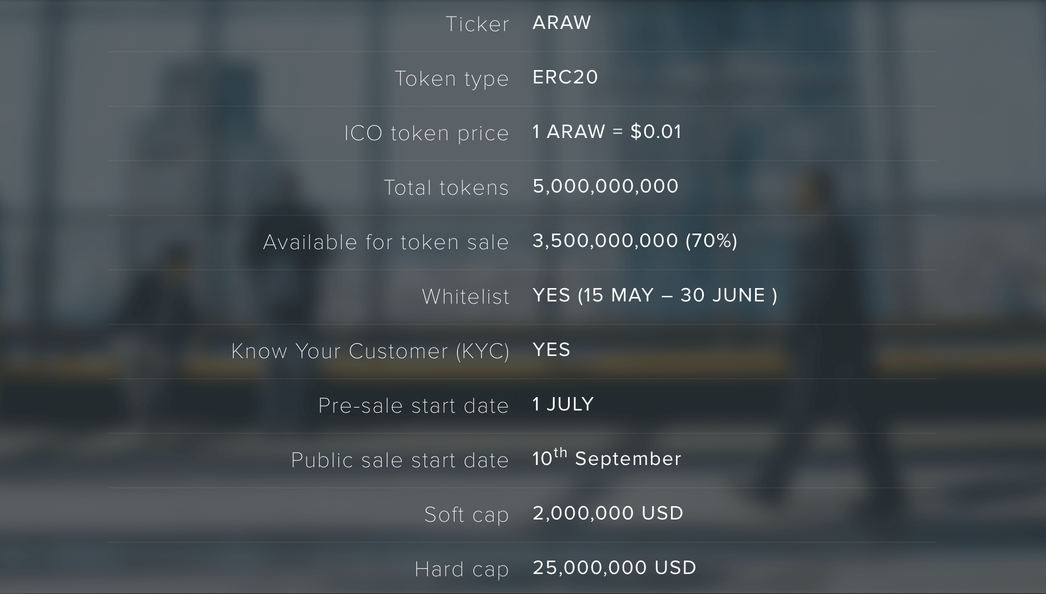Select the Ticker label
1046x594 pixels.
(x=477, y=24)
